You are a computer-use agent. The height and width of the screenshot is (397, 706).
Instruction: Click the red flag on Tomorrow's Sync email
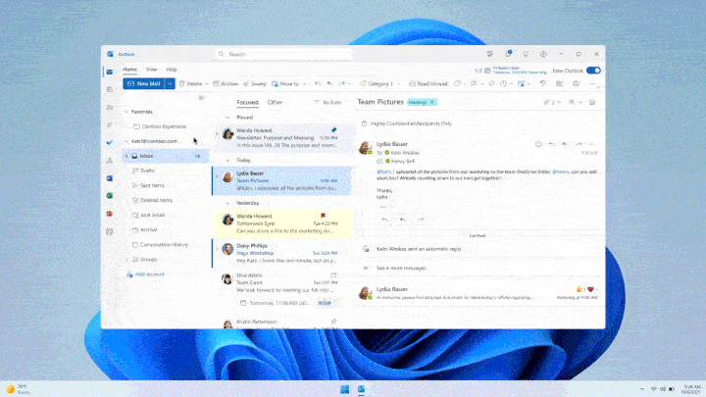pyautogui.click(x=323, y=216)
